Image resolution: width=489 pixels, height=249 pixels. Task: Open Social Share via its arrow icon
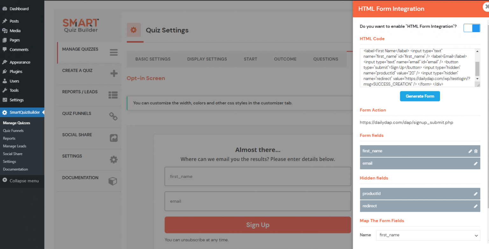click(x=114, y=138)
